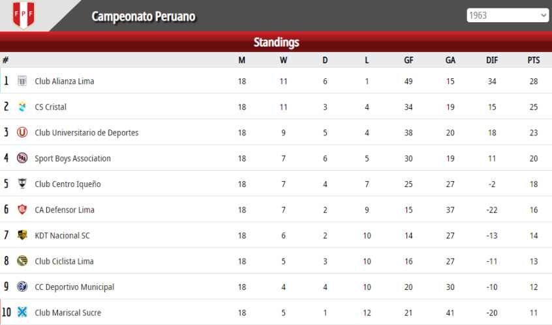Click the Club Alianza Lima crest icon
The height and width of the screenshot is (325, 552).
(x=22, y=81)
